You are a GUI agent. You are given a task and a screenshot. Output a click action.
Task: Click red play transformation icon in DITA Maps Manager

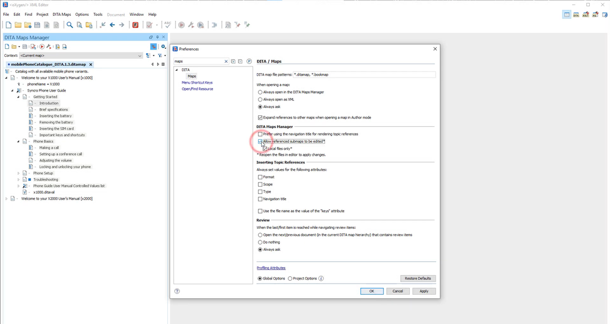tap(41, 46)
